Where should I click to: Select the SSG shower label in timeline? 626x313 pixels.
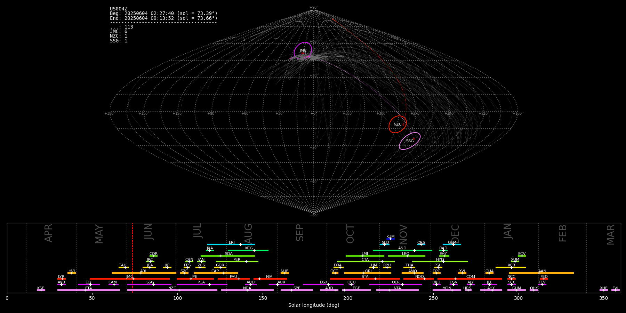[150, 282]
